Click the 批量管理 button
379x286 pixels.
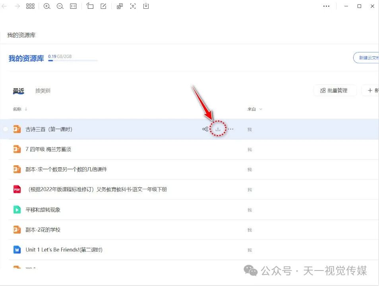(335, 91)
